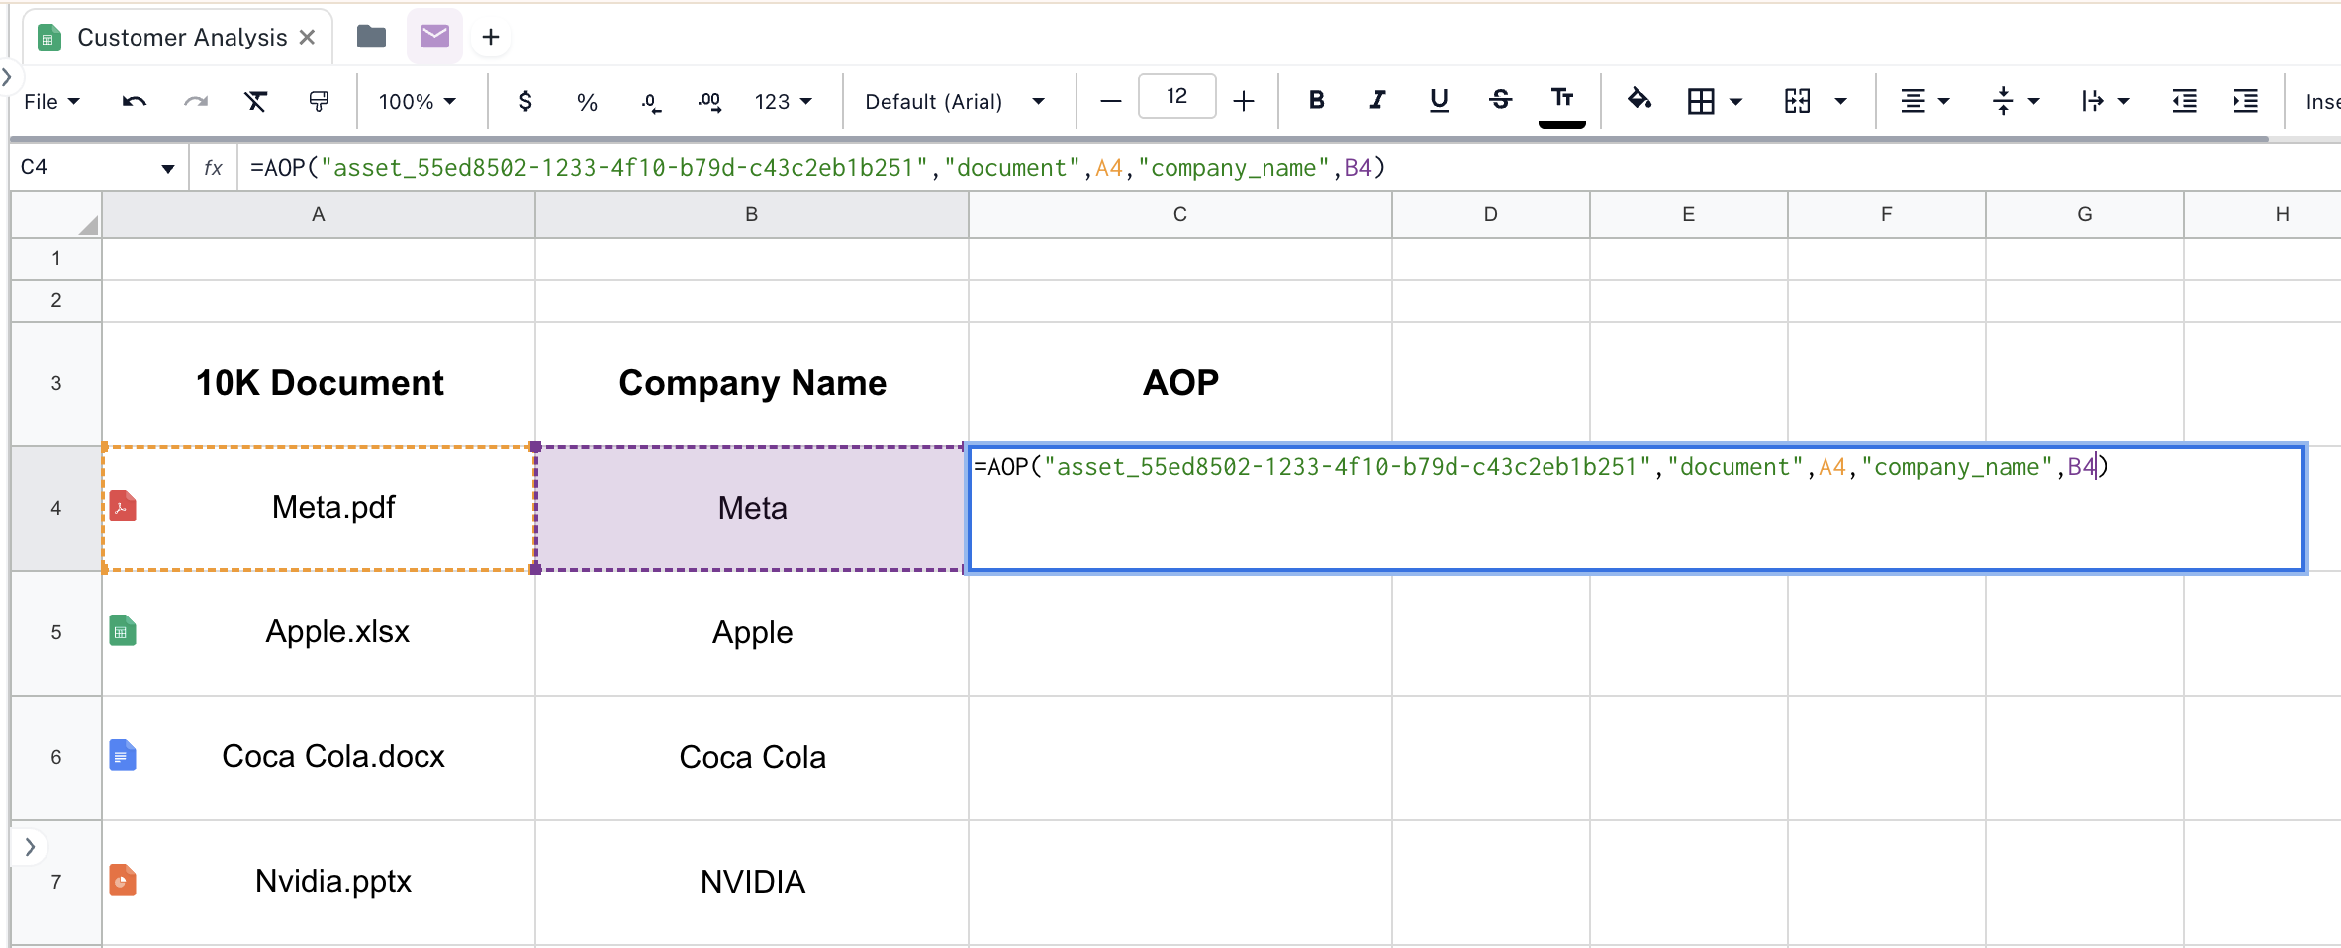This screenshot has width=2341, height=948.
Task: Select the 'AOP' header cell
Action: point(1180,384)
